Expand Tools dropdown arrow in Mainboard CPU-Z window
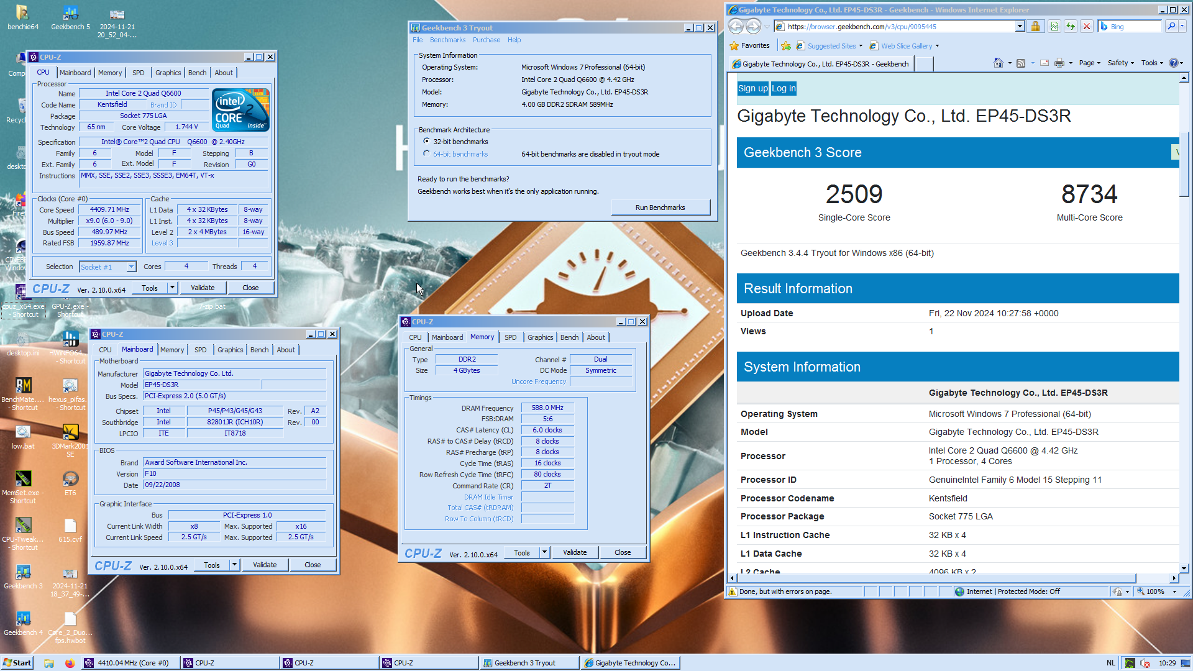The image size is (1193, 671). click(234, 565)
